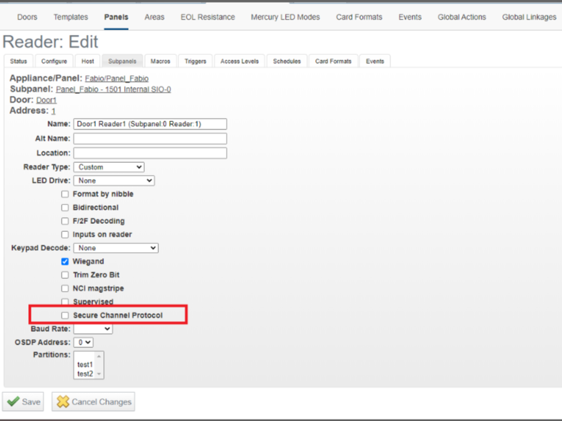
Task: Check the F/2F Decoding option
Action: [x=64, y=221]
